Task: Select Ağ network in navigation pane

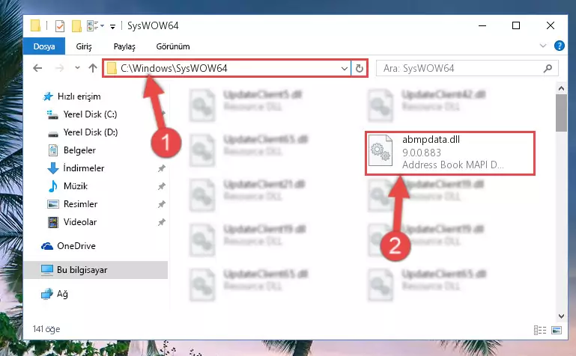Action: (x=62, y=294)
